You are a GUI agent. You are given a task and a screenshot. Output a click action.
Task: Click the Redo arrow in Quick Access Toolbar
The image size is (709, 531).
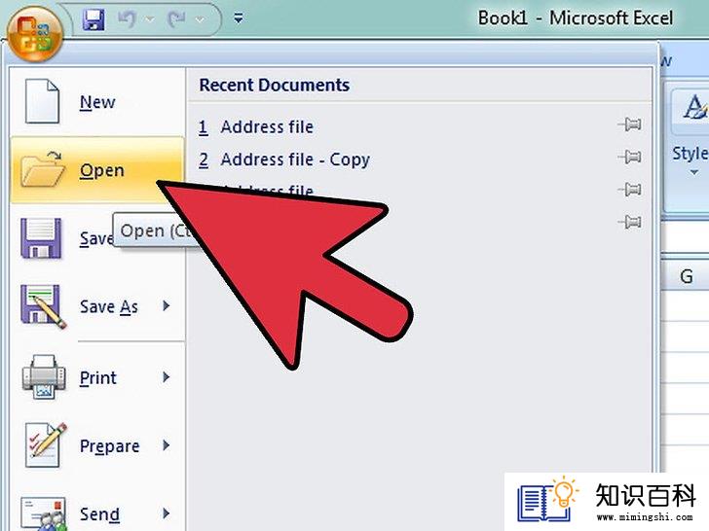tap(176, 19)
